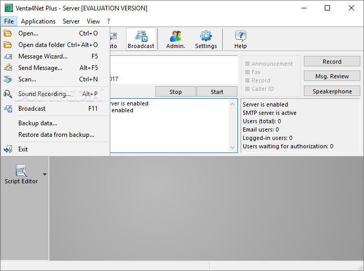
Task: Click 'Email users: 0' status line
Action: tap(260, 129)
